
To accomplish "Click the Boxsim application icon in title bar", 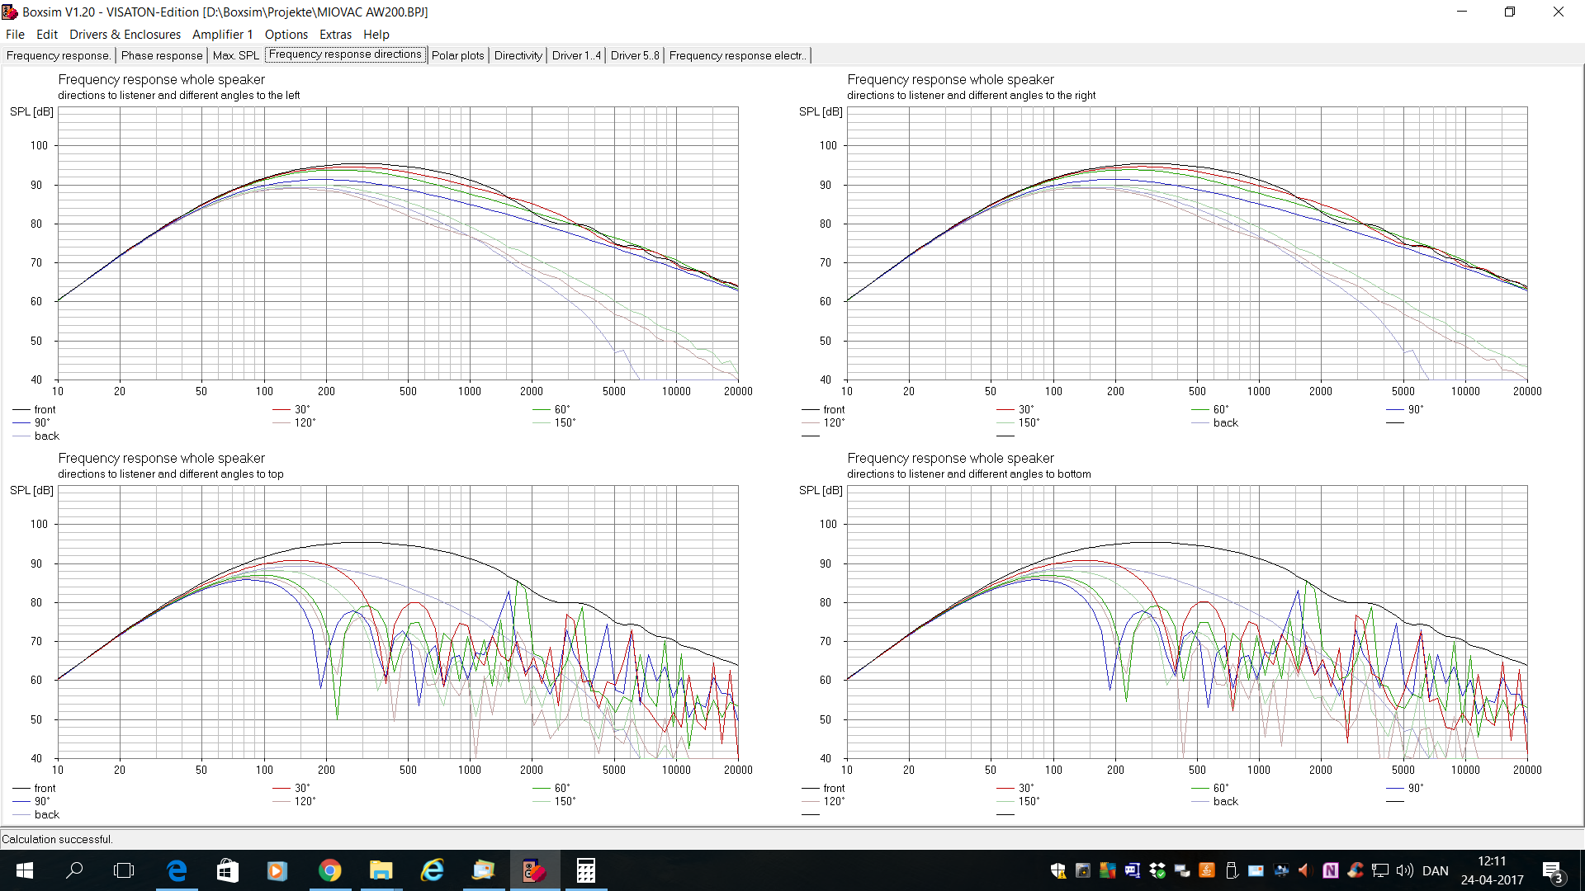I will click(x=10, y=12).
